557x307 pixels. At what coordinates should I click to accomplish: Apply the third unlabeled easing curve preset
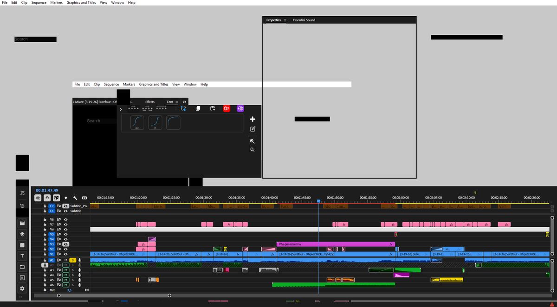[173, 122]
